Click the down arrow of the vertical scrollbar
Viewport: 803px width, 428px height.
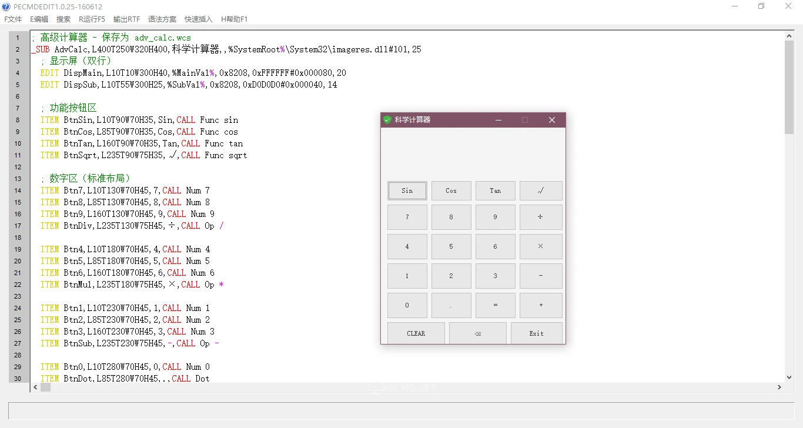click(x=789, y=378)
